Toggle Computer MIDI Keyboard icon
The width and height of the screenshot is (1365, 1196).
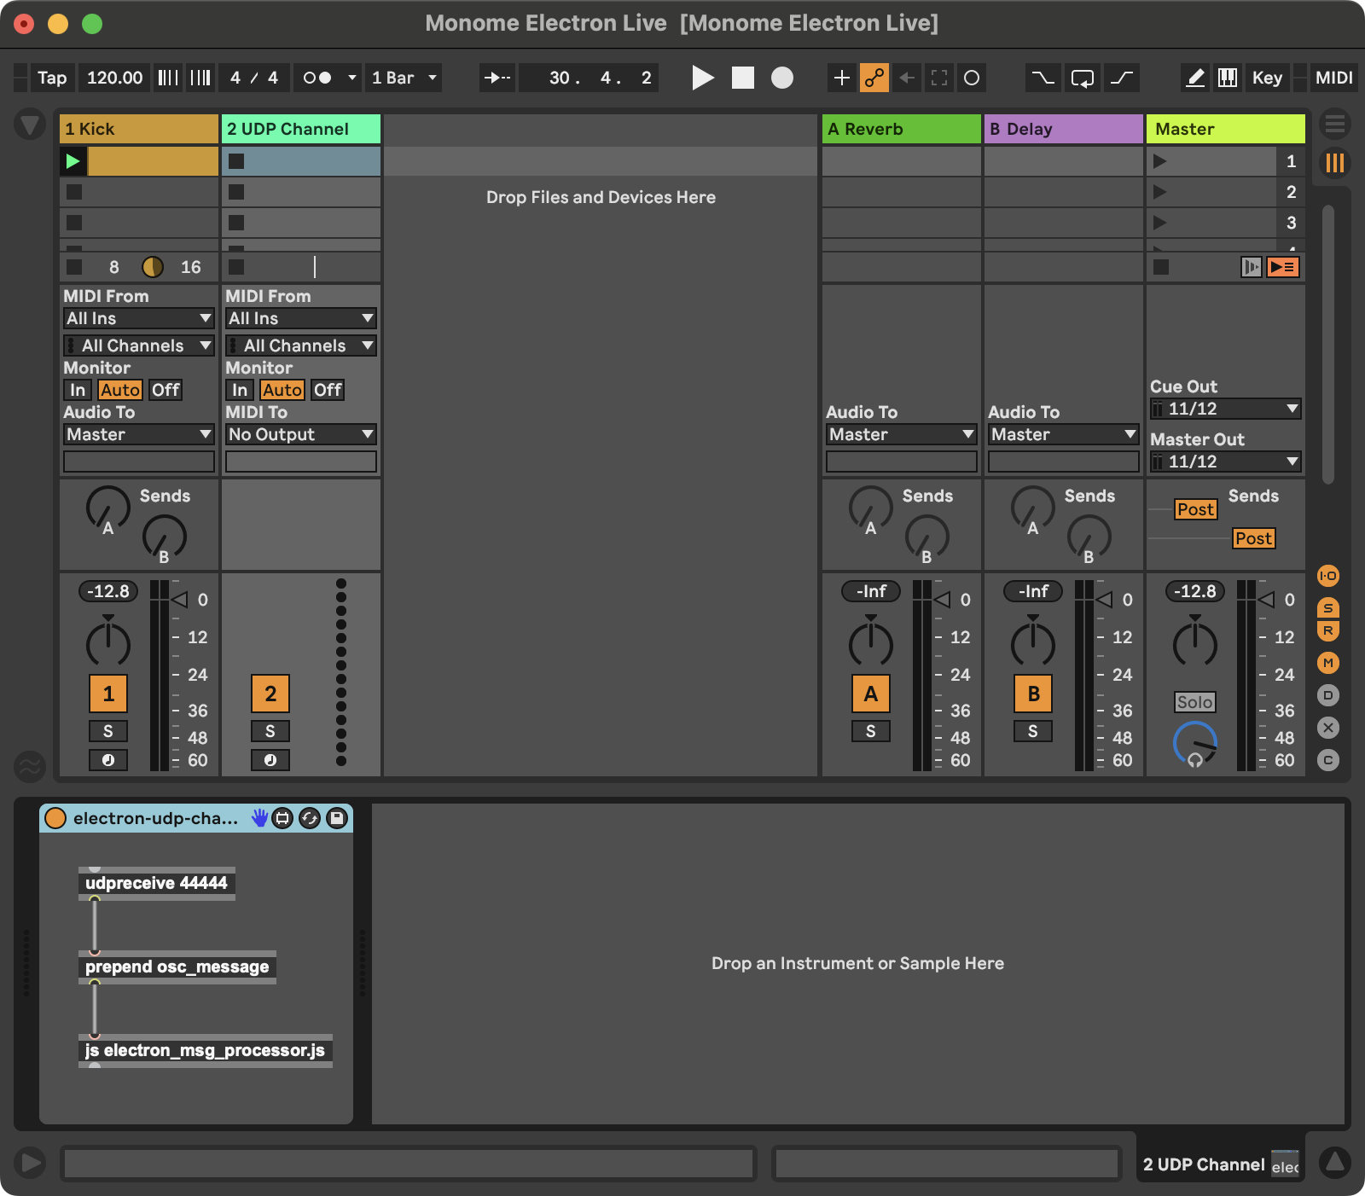pyautogui.click(x=1228, y=78)
